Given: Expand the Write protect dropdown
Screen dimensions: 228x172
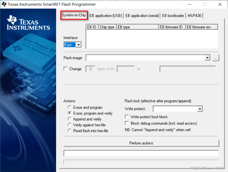Looking at the screenshot, I should tap(200, 109).
